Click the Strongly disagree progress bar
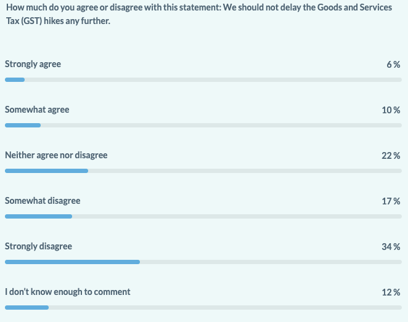The height and width of the screenshot is (322, 408). (203, 262)
